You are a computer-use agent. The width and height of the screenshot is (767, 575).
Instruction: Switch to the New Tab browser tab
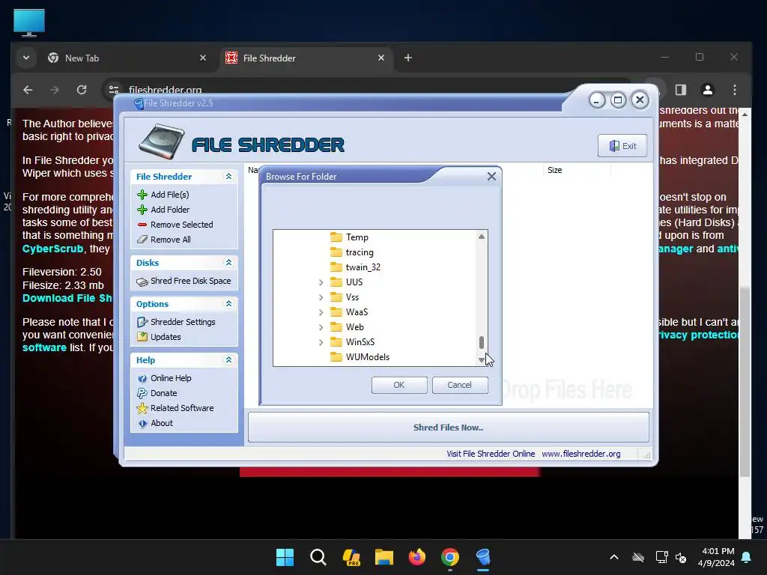127,58
